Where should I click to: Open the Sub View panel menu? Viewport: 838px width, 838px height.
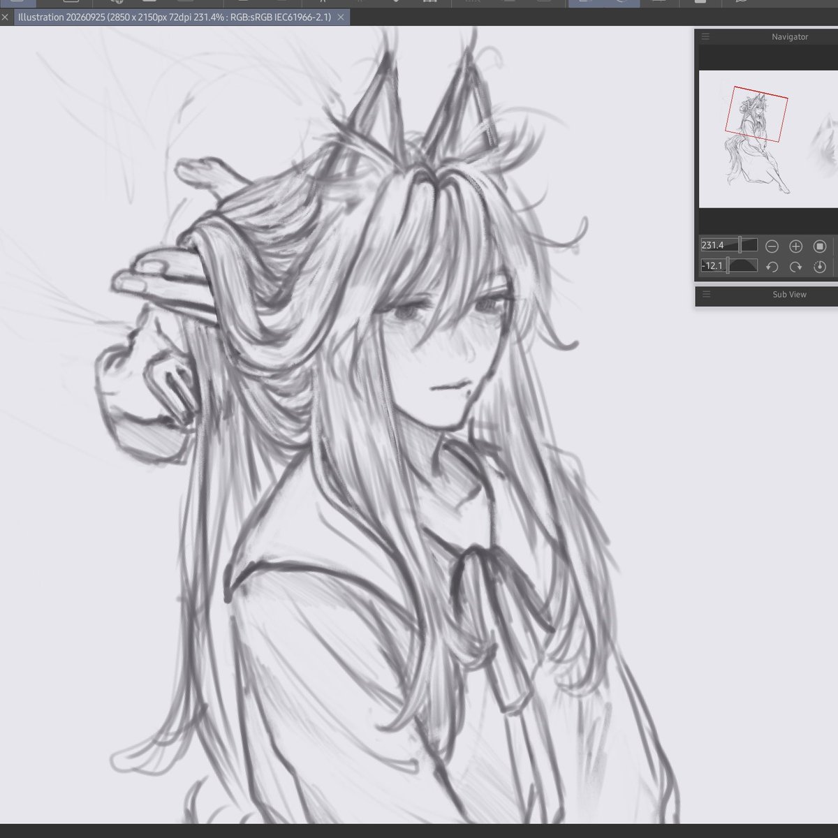click(x=705, y=295)
